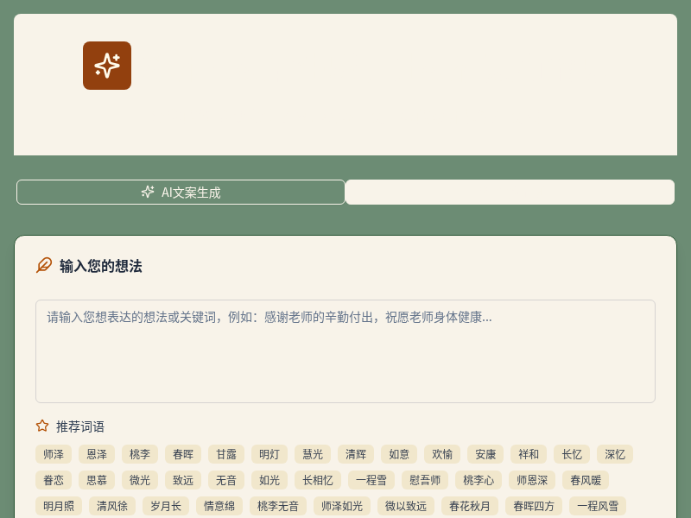Add the 明灯 recommended word
Screen dimensions: 691x518
pyautogui.click(x=269, y=454)
